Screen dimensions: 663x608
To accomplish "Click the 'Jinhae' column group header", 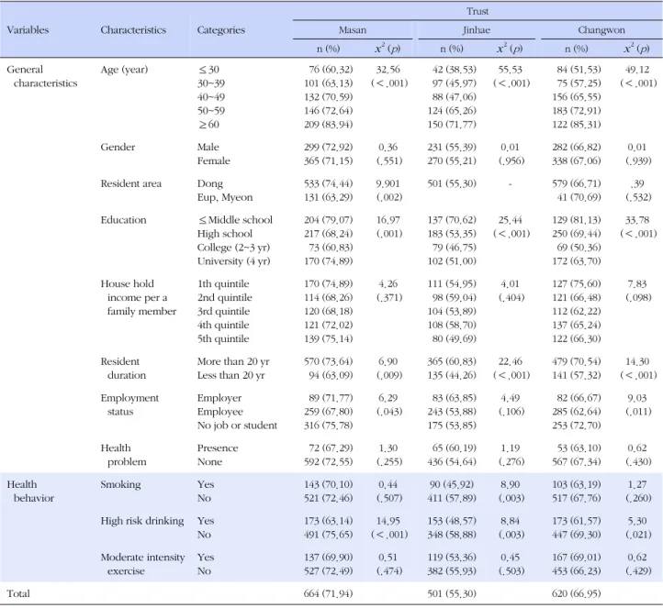I will coord(476,30).
